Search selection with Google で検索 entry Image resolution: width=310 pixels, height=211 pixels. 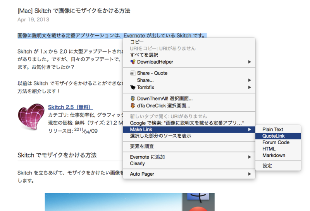(x=189, y=123)
